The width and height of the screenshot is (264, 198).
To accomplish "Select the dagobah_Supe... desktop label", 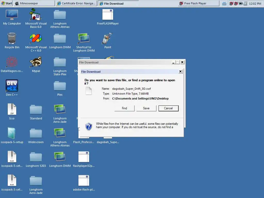I will tap(108, 142).
